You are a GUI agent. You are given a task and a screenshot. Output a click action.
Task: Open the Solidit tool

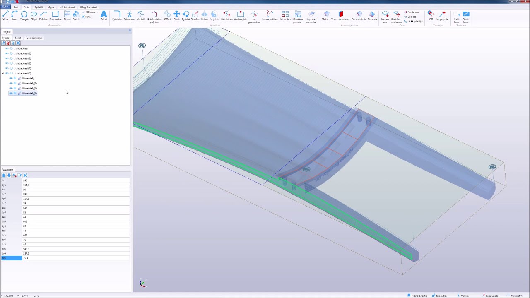[x=76, y=16]
